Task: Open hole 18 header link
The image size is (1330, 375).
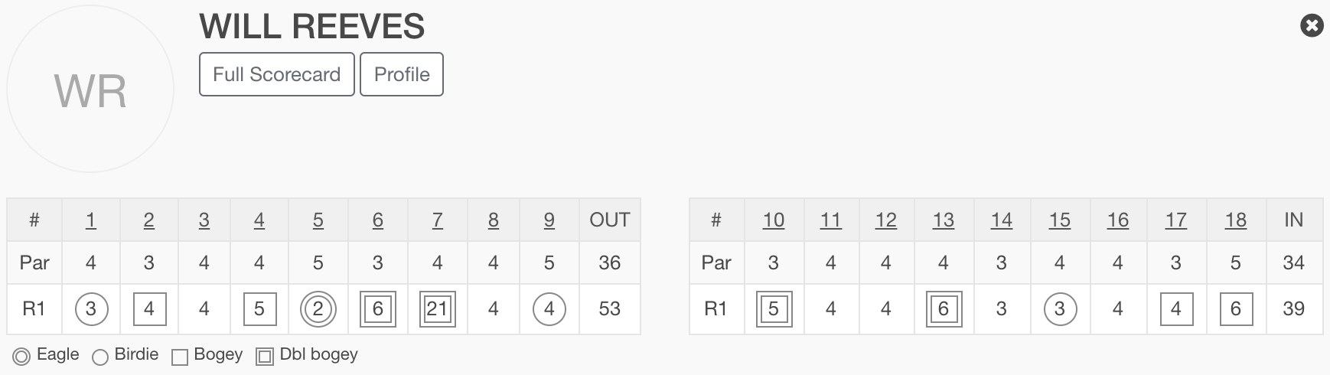Action: click(x=1235, y=220)
